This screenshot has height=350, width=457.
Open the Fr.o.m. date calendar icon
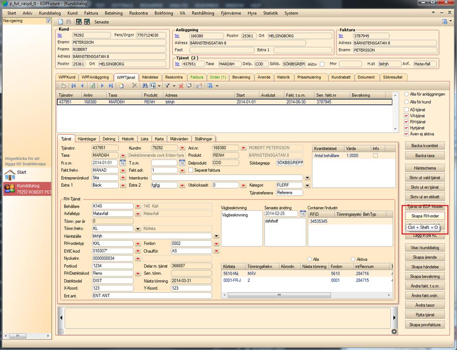tap(123, 163)
